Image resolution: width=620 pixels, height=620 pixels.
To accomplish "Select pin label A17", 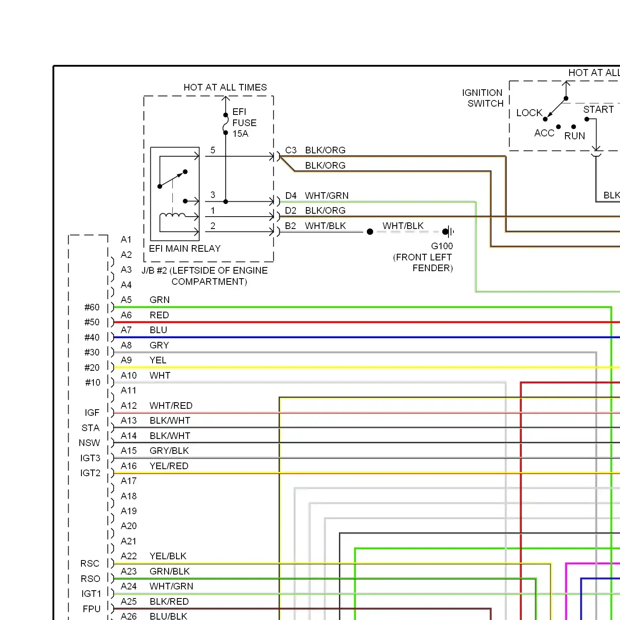I will pyautogui.click(x=129, y=481).
